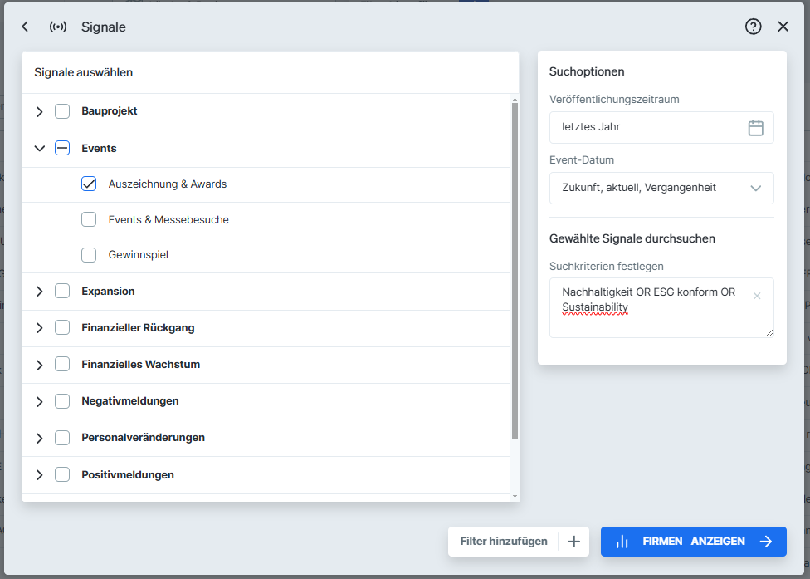
Task: Click the plus icon on Filter hinzufügen
Action: tap(573, 541)
